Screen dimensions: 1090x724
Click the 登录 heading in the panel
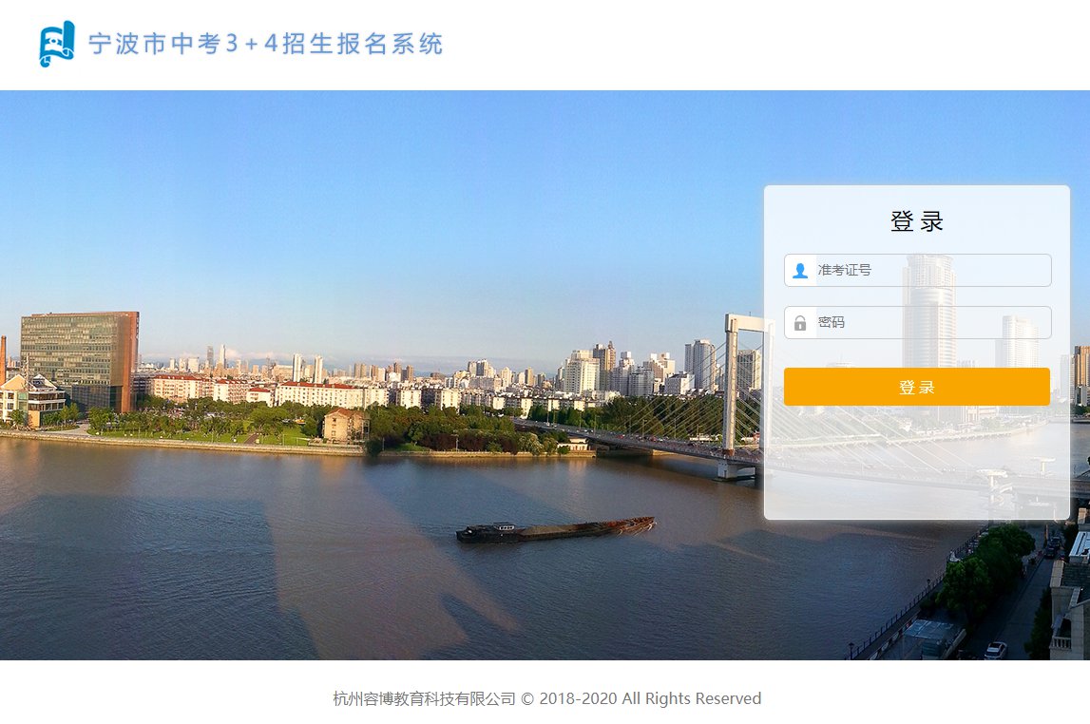(916, 221)
